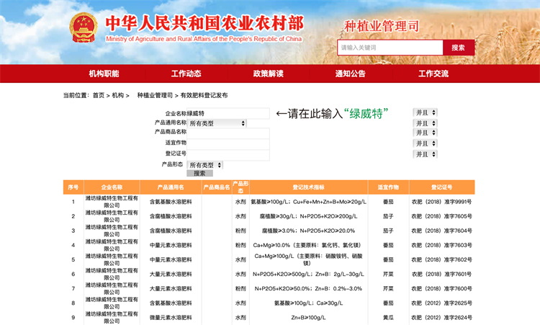Open the 政策解读 menu item
The width and height of the screenshot is (540, 325).
coord(269,74)
